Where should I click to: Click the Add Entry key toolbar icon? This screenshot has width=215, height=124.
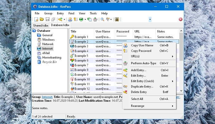click(60, 19)
